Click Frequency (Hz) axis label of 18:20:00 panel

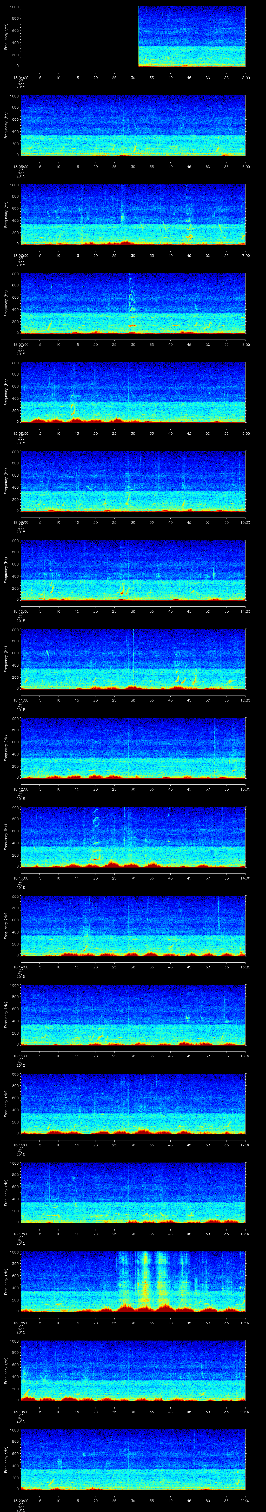(6, 1459)
